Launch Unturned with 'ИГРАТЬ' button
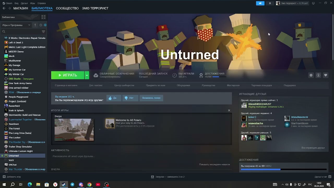The height and width of the screenshot is (188, 334). (x=68, y=75)
